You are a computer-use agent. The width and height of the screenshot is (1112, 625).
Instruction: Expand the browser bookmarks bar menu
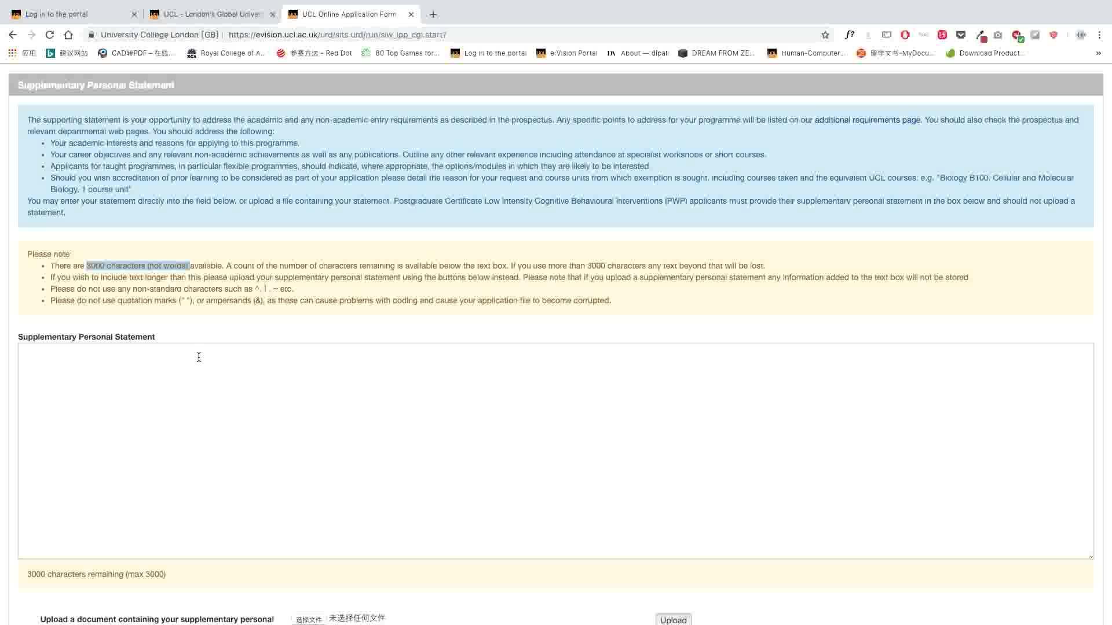pyautogui.click(x=1098, y=52)
